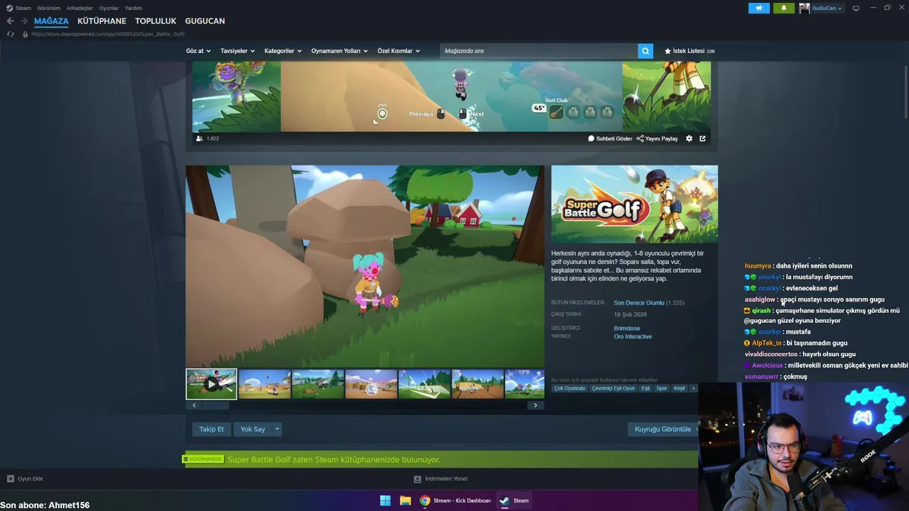Select the fourth screenshot thumbnail
Image resolution: width=909 pixels, height=511 pixels.
tap(371, 384)
